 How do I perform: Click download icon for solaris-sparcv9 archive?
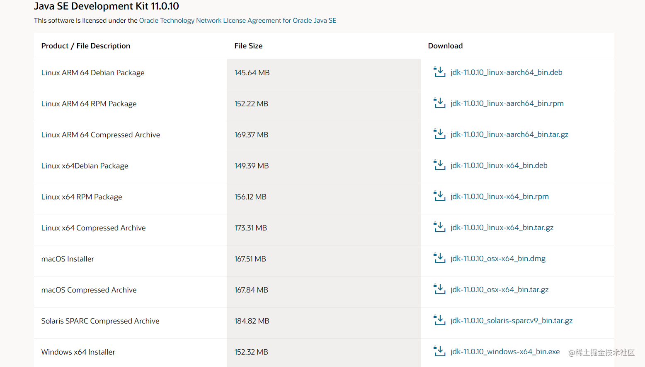439,320
